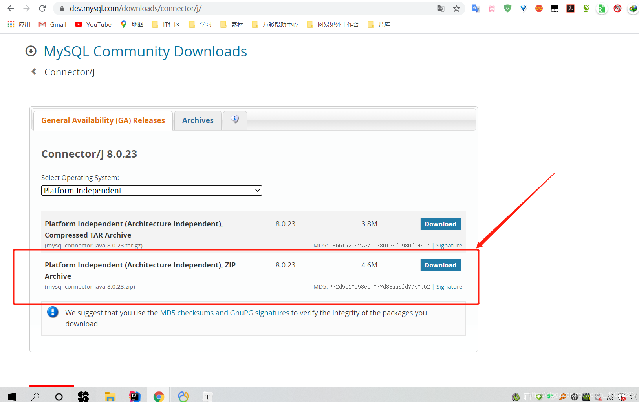Open the 万彩帮助中心 bookmark folder
Image resolution: width=639 pixels, height=402 pixels.
tap(275, 24)
